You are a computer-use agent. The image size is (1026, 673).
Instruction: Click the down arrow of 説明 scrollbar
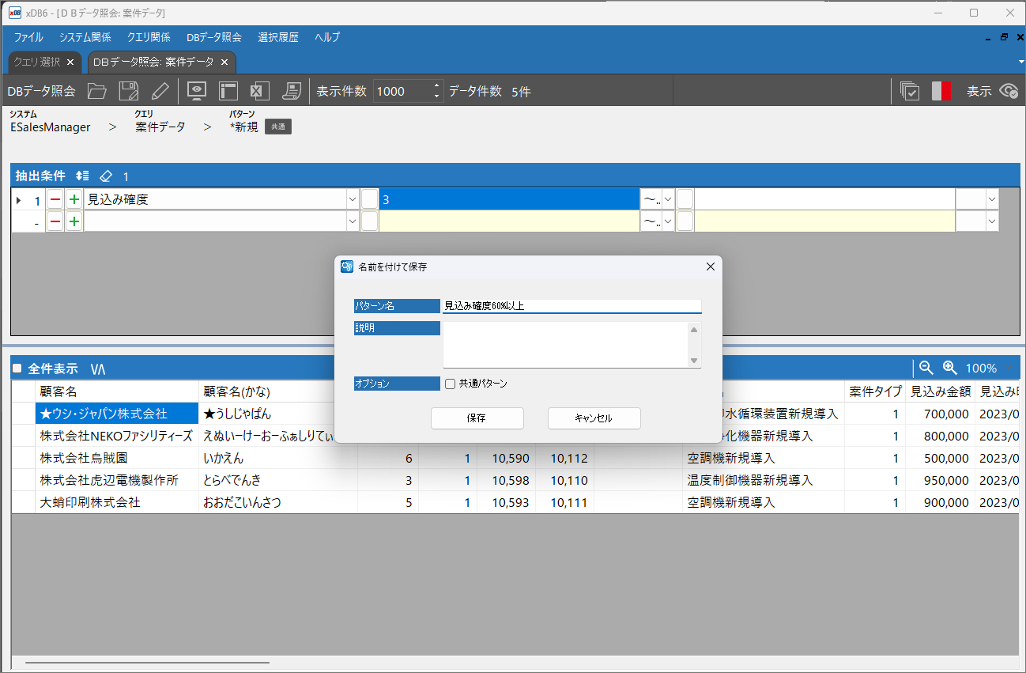point(694,361)
